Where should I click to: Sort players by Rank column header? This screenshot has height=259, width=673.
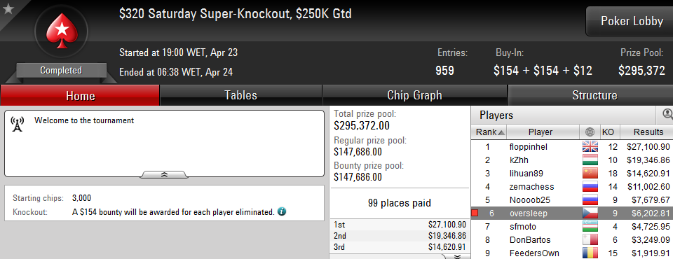(x=489, y=132)
